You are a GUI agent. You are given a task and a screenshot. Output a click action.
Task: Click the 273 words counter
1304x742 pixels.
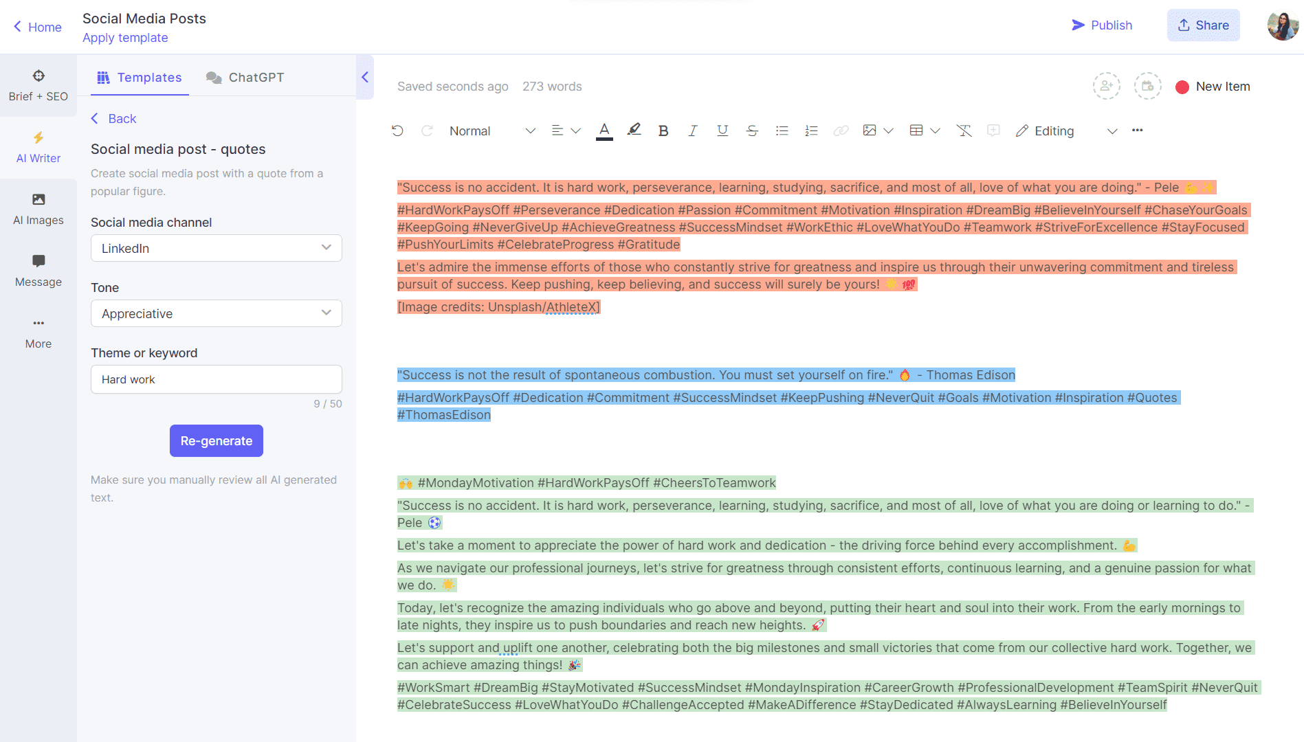[552, 87]
